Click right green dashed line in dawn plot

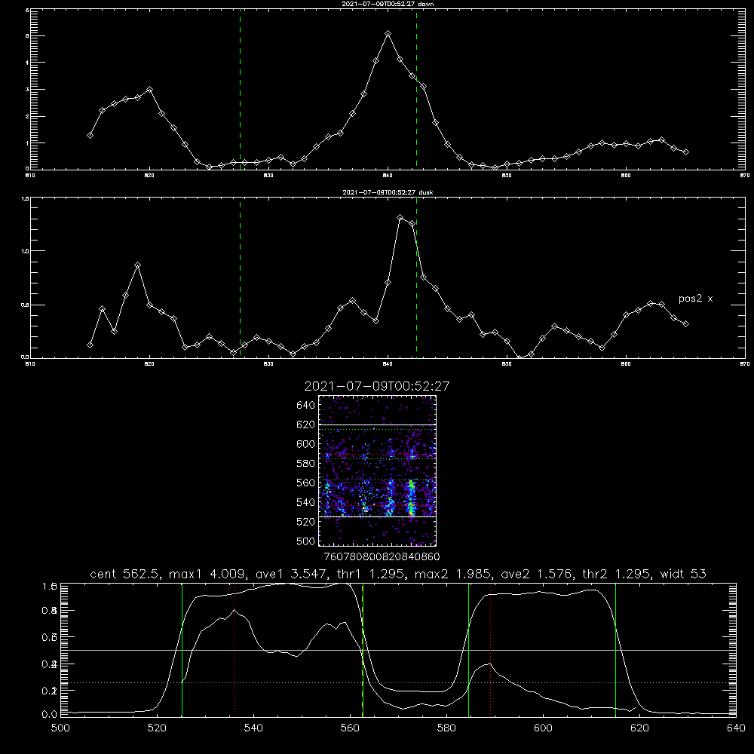[416, 89]
